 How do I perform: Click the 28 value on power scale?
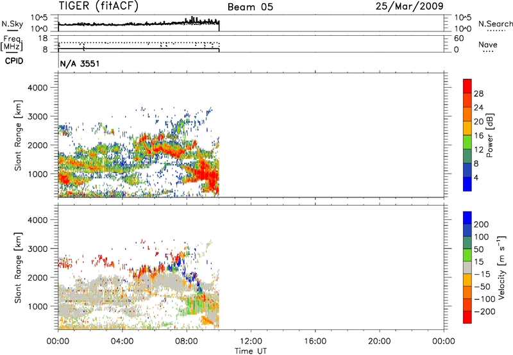pos(478,94)
